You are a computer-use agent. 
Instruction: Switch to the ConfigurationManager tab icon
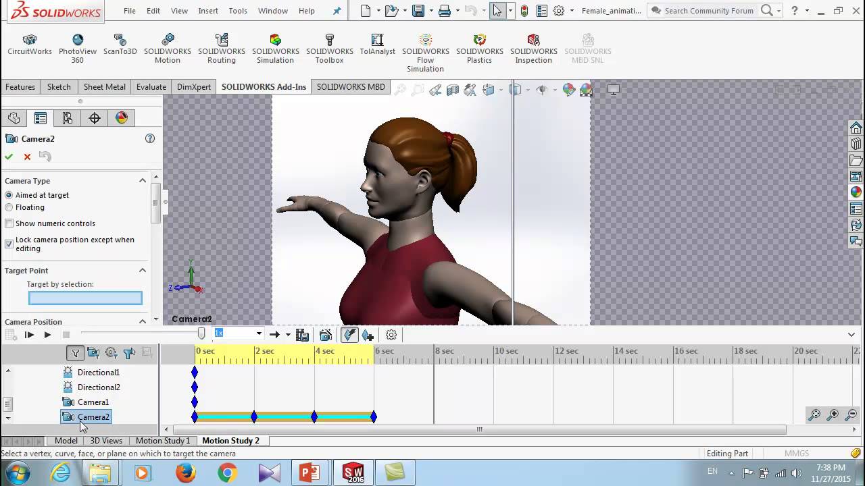point(68,118)
